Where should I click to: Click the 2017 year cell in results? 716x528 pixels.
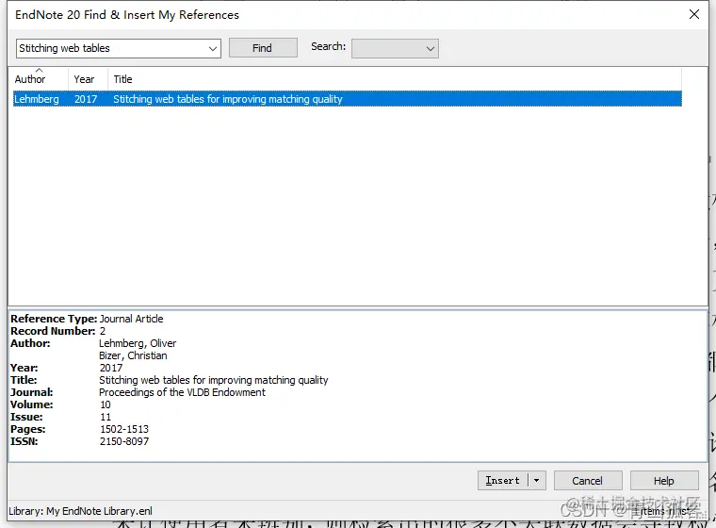tap(86, 99)
